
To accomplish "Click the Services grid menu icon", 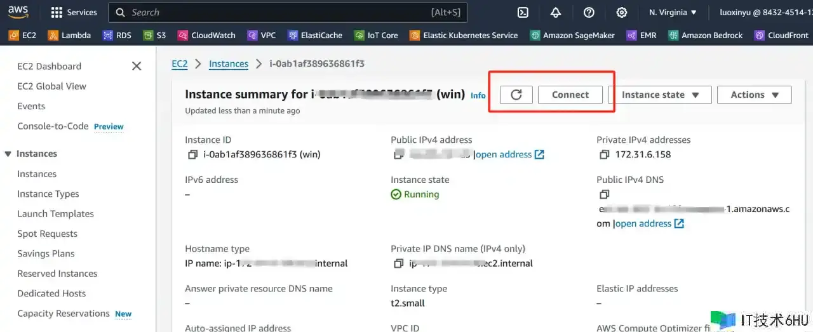I will pos(57,13).
